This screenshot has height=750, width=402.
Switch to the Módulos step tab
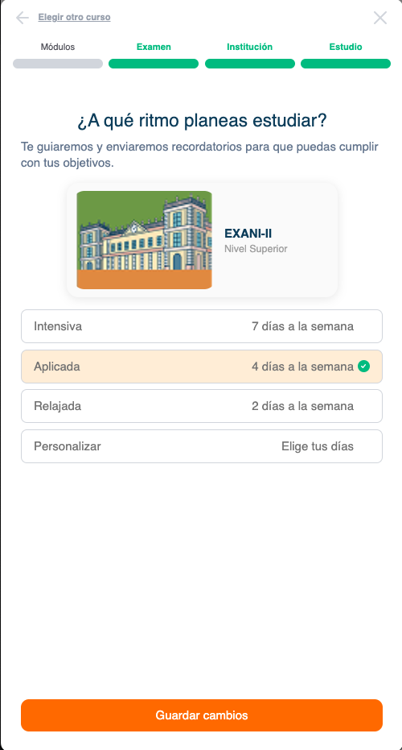pos(58,47)
